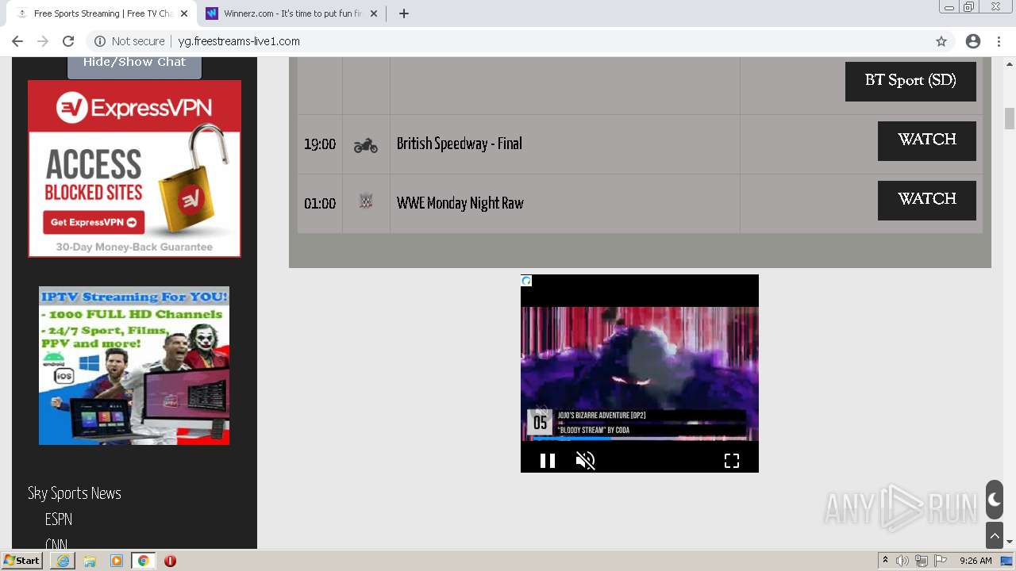Click the page vertical scrollbar thumb
The image size is (1016, 571).
click(1010, 117)
